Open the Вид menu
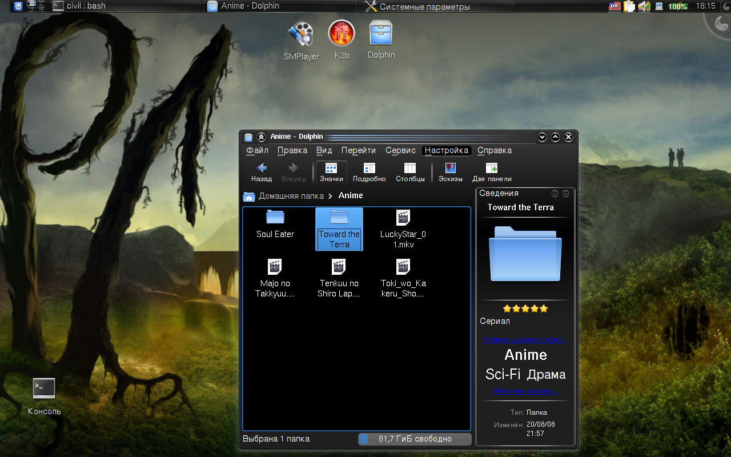Viewport: 731px width, 457px height. pos(324,150)
